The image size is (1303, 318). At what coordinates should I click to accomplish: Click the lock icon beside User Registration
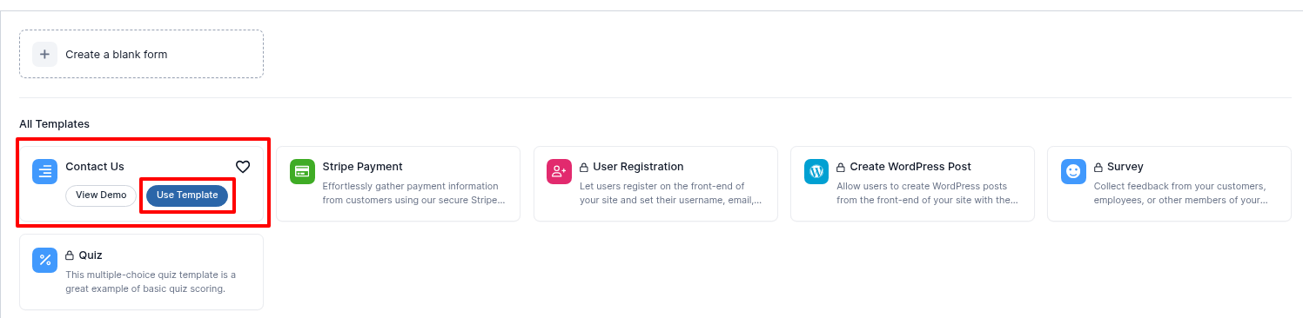tap(585, 167)
